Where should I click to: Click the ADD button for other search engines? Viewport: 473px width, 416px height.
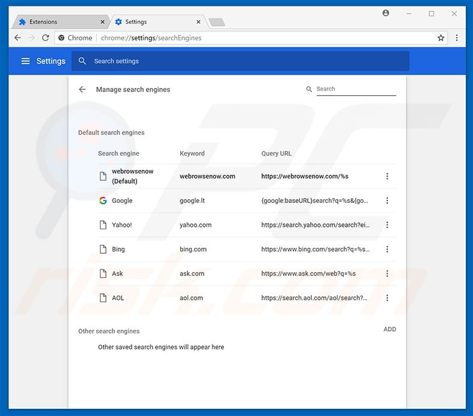(x=389, y=329)
